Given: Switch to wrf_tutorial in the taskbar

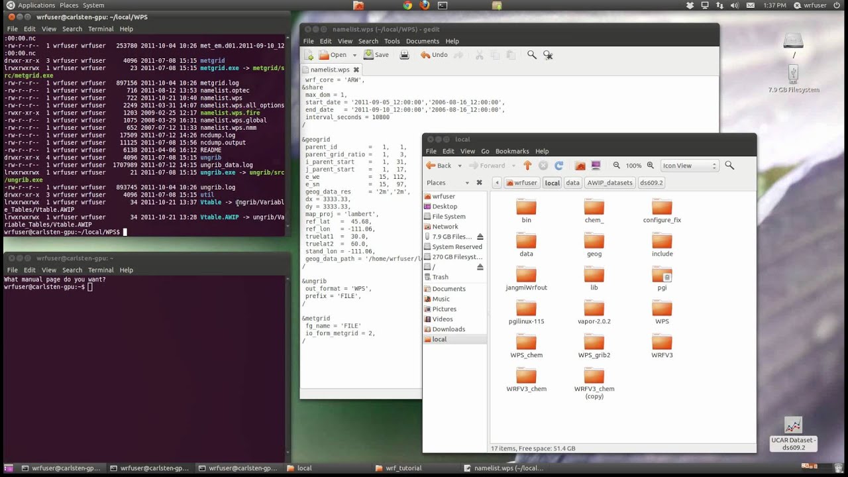Looking at the screenshot, I should click(397, 468).
